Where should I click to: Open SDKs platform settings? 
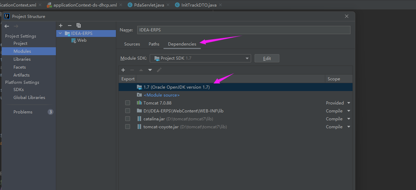point(19,90)
